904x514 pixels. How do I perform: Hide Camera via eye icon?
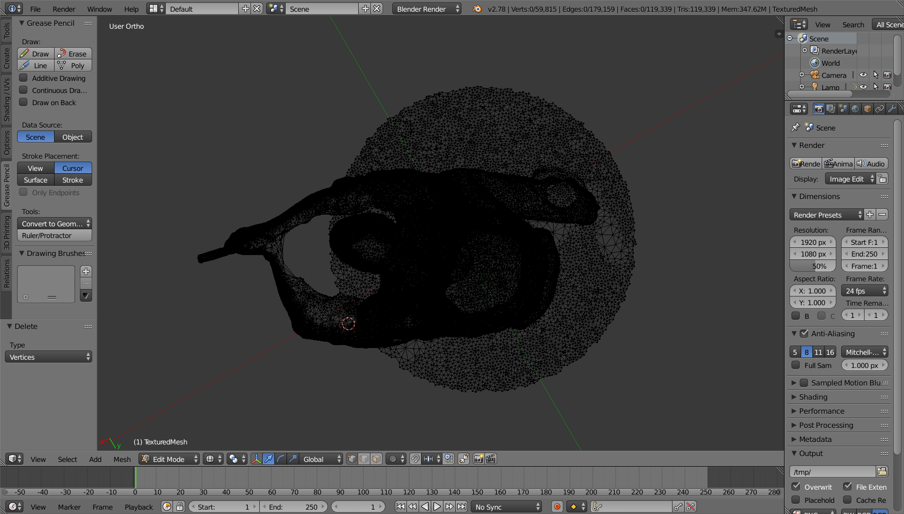863,75
